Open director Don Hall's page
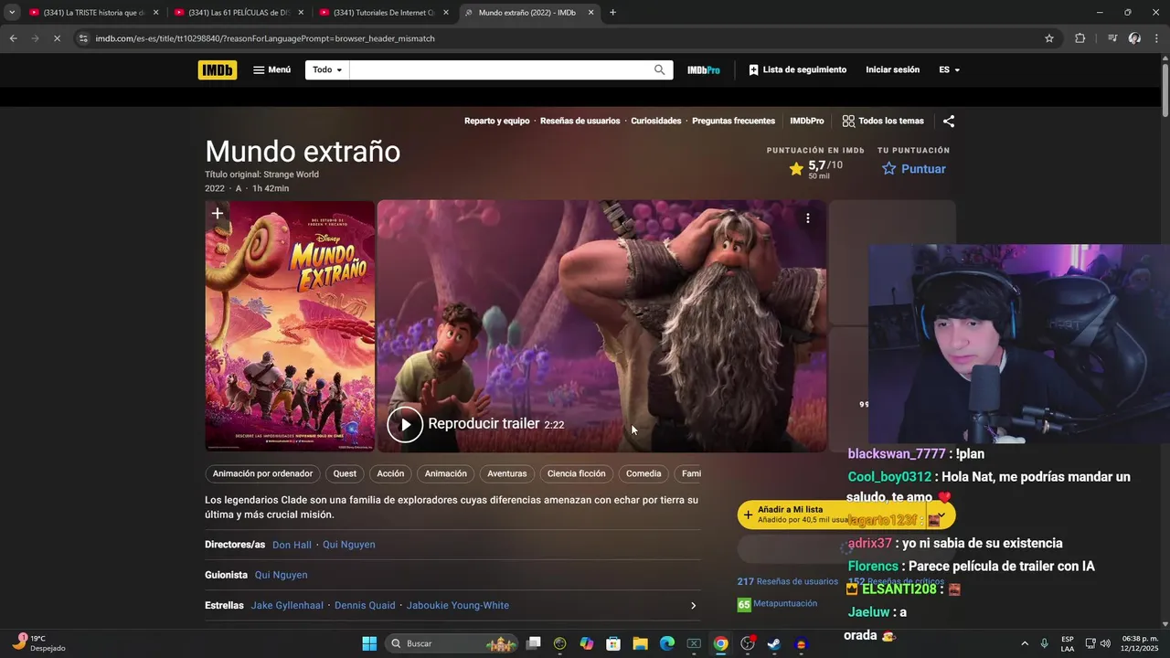This screenshot has width=1170, height=658. tap(292, 545)
